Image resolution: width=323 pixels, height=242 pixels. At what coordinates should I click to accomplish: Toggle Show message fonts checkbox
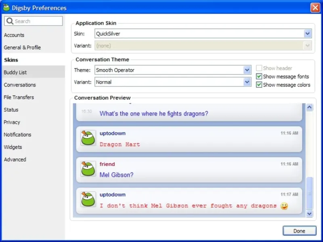(259, 76)
